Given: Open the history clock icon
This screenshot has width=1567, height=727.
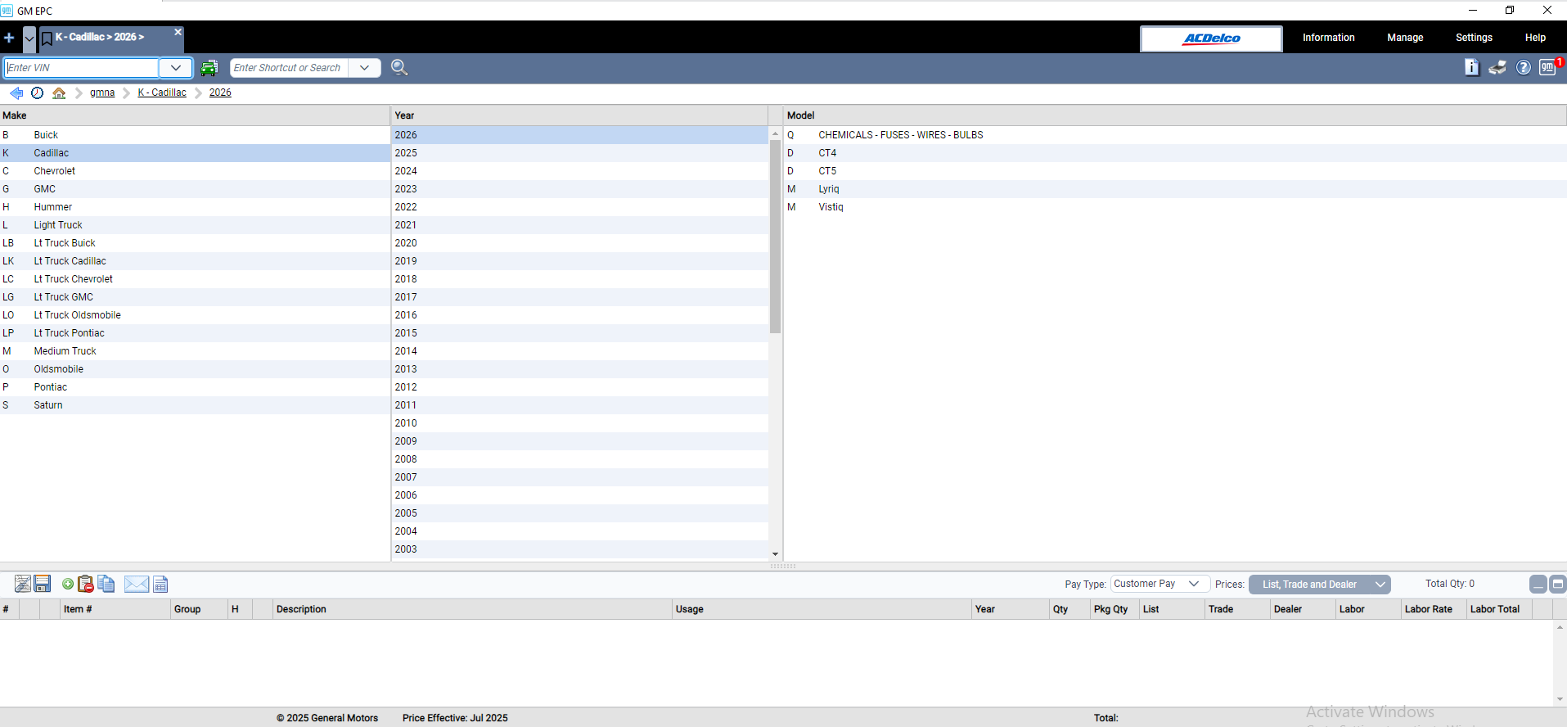Looking at the screenshot, I should pyautogui.click(x=38, y=93).
